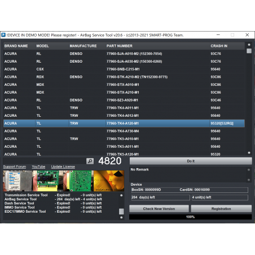Click the 284 day(s) left field

(160, 197)
